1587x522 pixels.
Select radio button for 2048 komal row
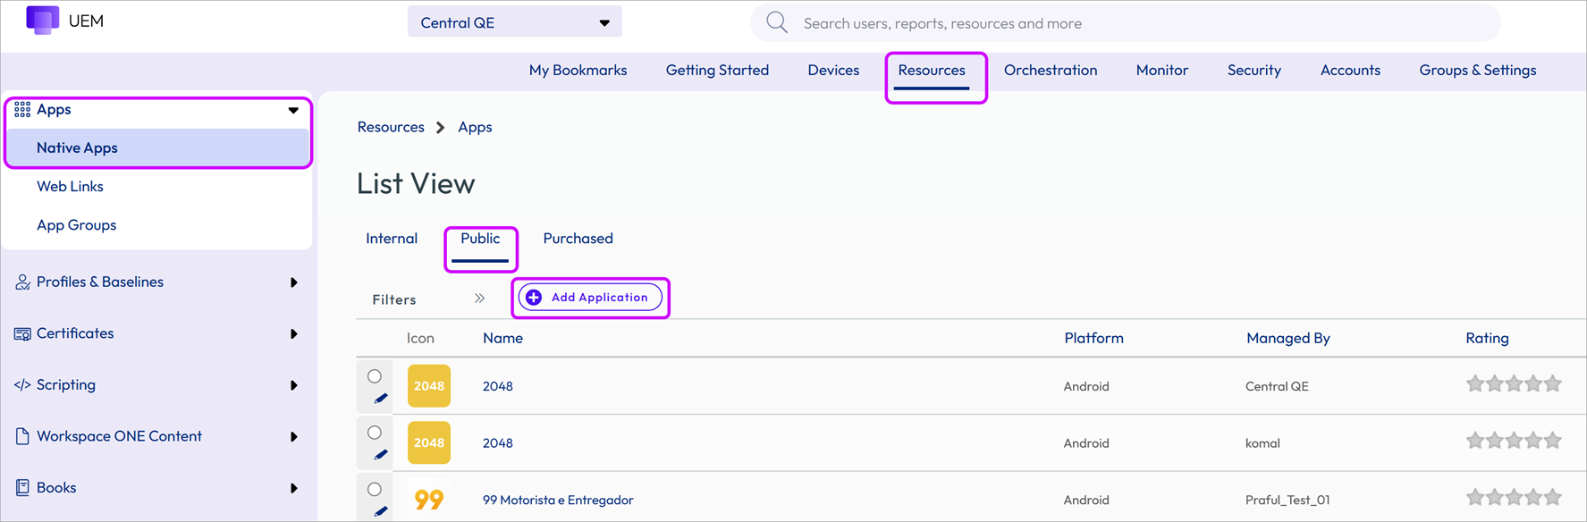click(x=375, y=433)
